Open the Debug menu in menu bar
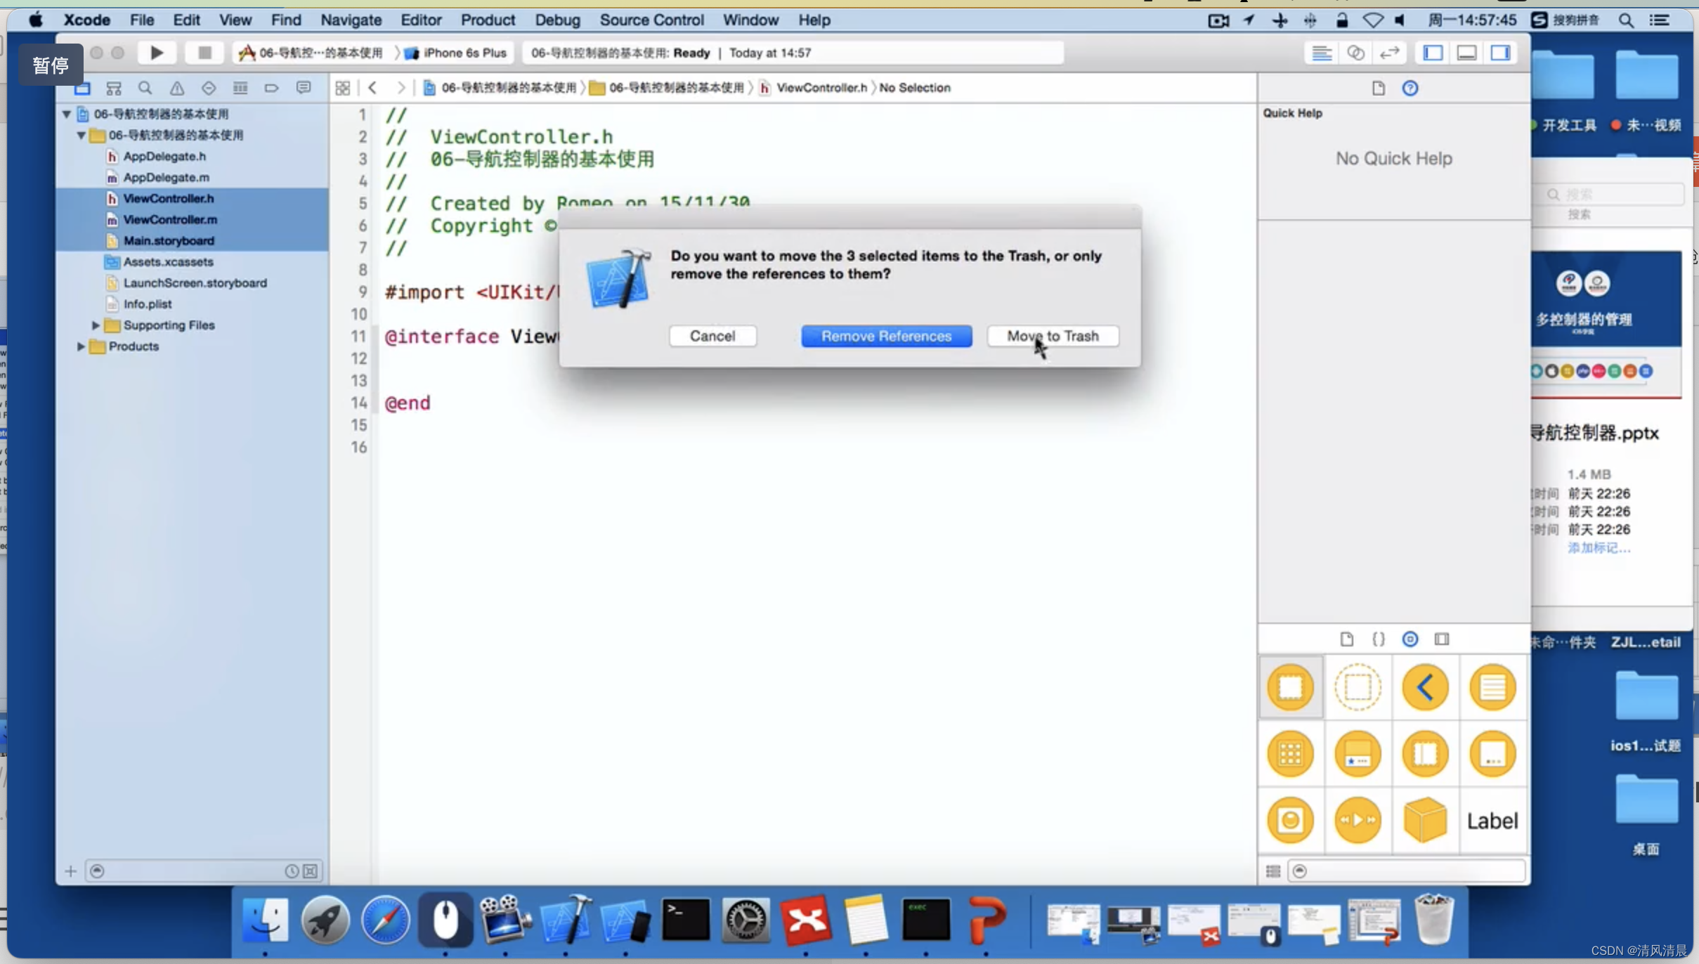The width and height of the screenshot is (1699, 964). click(555, 20)
